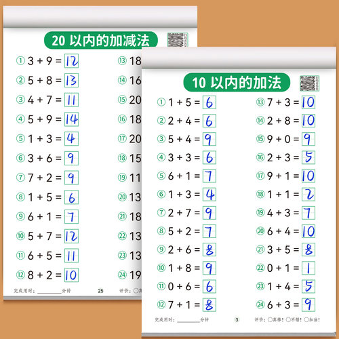
Task: Click the 评价: label on the front sheet
Action: [x=260, y=319]
